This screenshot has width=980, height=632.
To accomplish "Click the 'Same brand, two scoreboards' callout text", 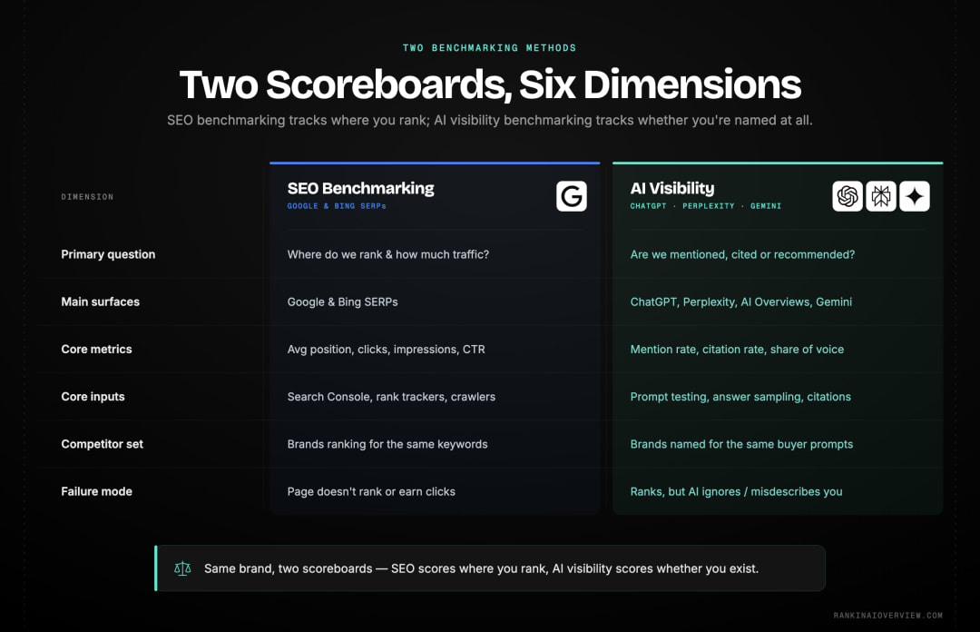I will coord(481,568).
